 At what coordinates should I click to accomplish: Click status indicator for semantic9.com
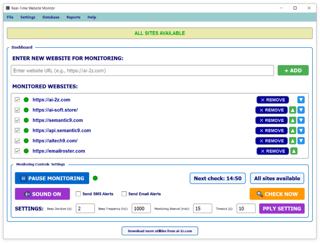click(26, 120)
